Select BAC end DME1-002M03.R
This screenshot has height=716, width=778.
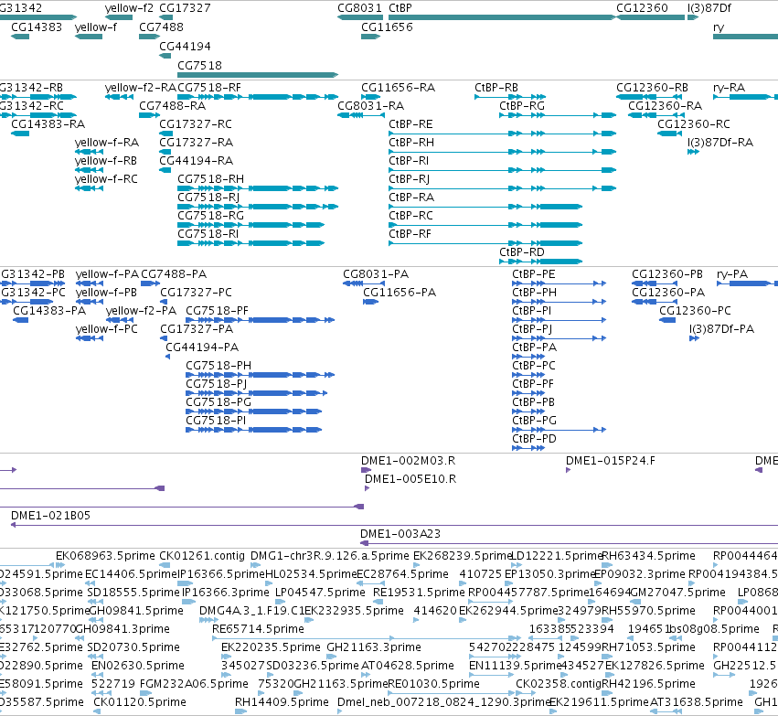(409, 461)
